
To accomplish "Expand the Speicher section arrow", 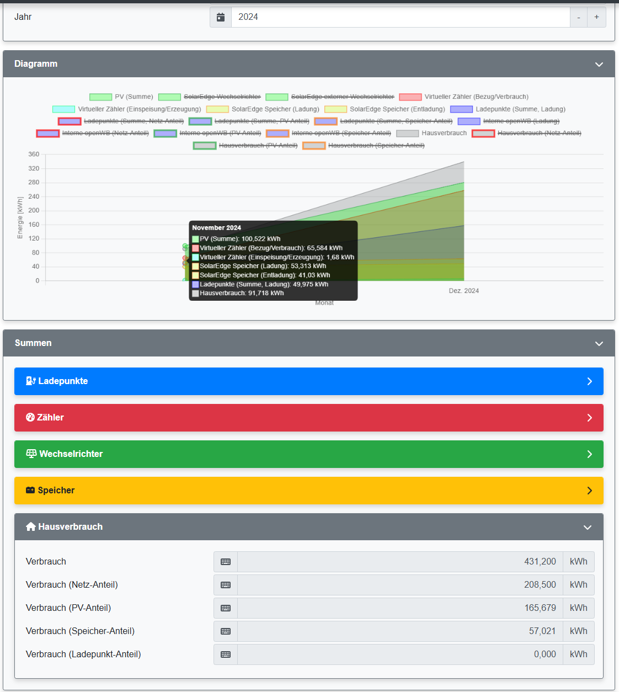I will [589, 491].
